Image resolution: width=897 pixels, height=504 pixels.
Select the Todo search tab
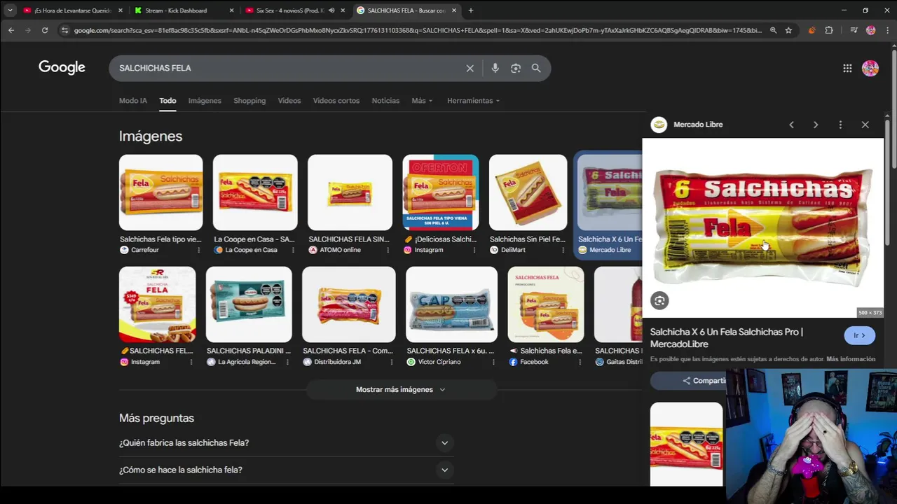(167, 101)
